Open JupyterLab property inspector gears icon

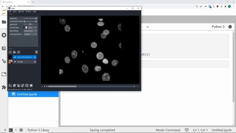(x=4, y=61)
